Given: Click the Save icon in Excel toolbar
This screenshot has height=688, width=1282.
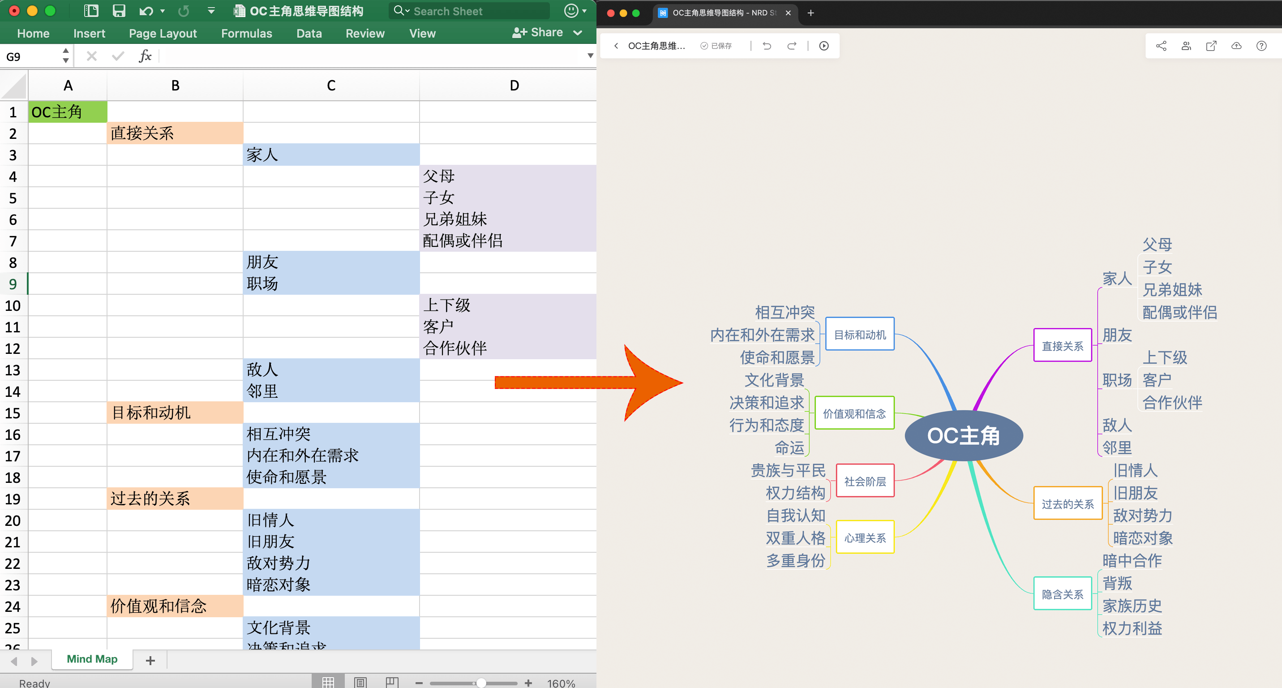Looking at the screenshot, I should click(119, 11).
